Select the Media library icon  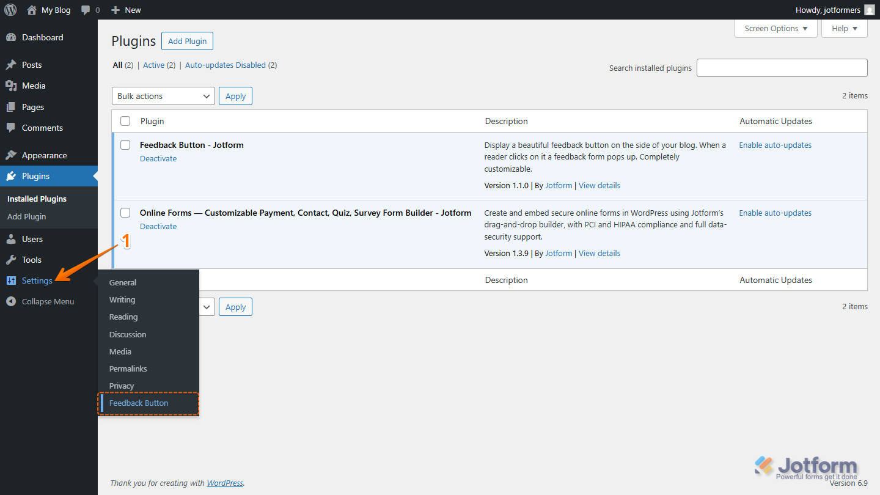(13, 86)
